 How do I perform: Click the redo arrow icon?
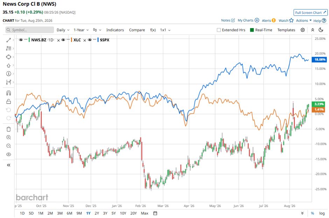click(8, 118)
